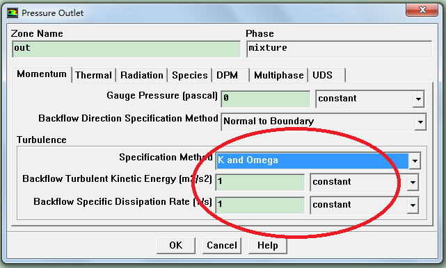This screenshot has width=446, height=268.
Task: Click the Phase label
Action: pyautogui.click(x=260, y=33)
